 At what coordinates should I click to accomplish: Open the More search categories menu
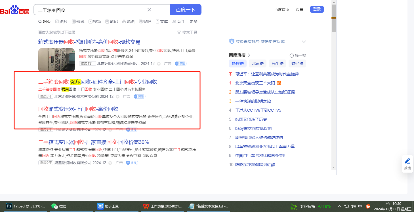click(194, 22)
